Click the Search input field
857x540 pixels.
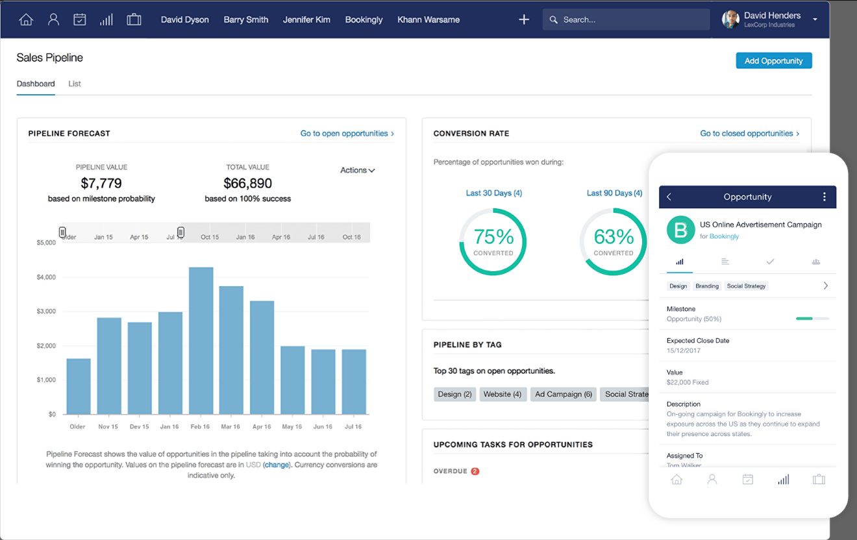tap(626, 19)
